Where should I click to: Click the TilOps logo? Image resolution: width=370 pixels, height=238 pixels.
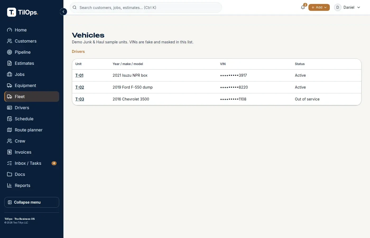click(x=22, y=12)
